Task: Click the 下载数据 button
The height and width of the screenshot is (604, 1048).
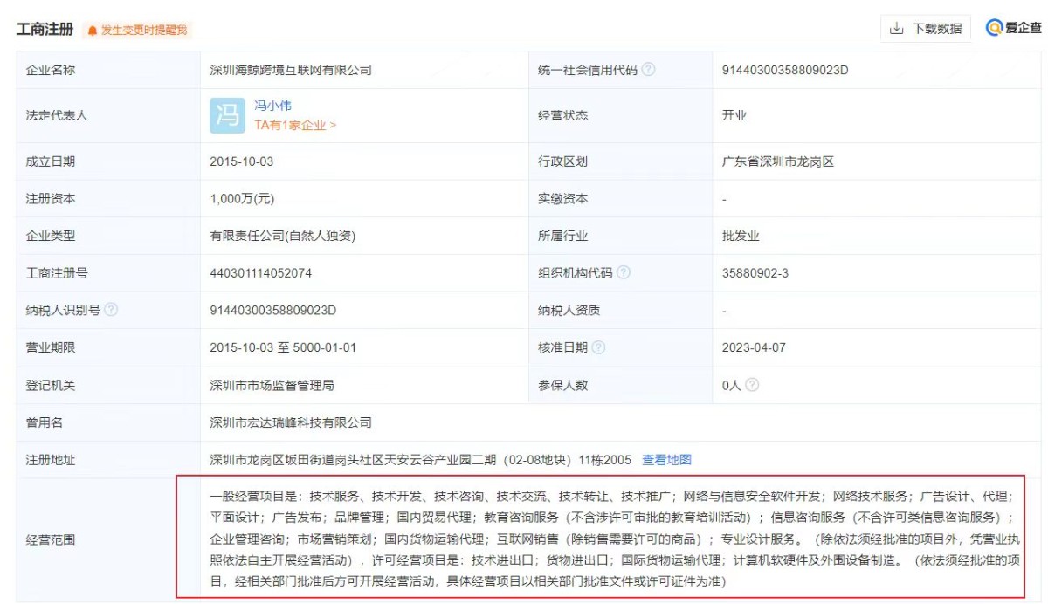Action: [926, 29]
